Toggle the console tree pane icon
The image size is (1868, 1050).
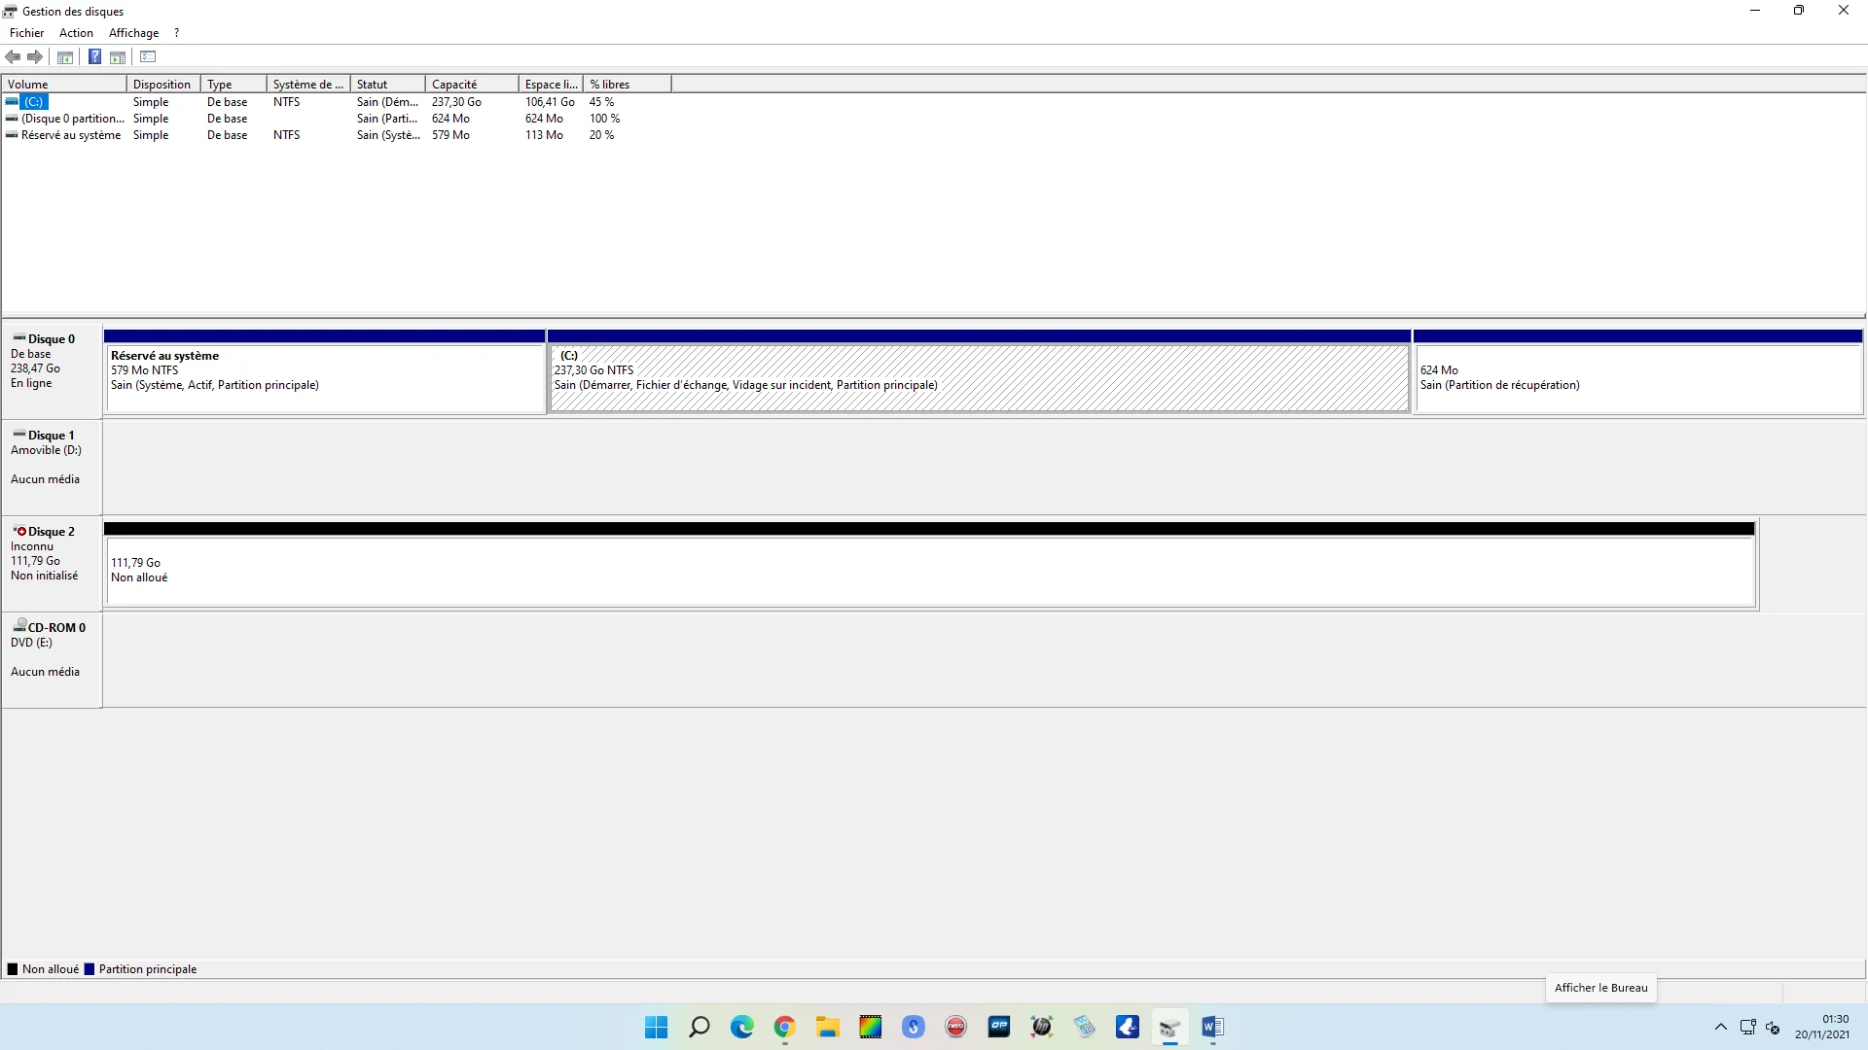(x=65, y=57)
